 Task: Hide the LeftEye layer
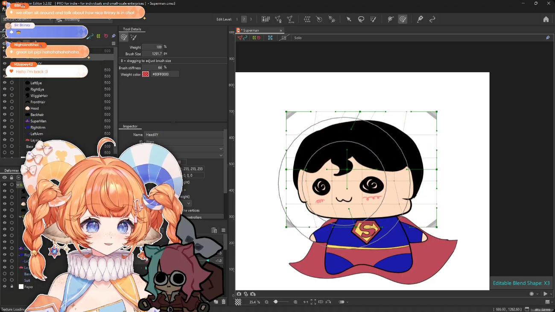[5, 83]
